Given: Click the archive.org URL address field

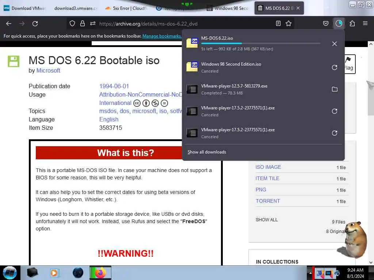Looking at the screenshot, I should pos(181,24).
